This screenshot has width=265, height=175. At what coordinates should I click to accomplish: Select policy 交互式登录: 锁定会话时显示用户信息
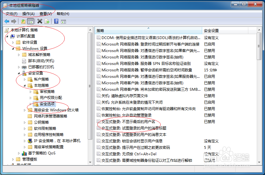pyautogui.click(x=132, y=141)
